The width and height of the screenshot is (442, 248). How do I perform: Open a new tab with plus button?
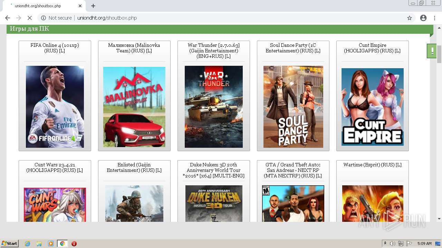[x=93, y=6]
